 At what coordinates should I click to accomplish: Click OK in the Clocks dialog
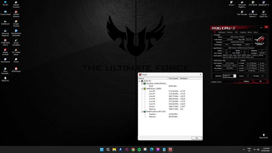[197, 138]
